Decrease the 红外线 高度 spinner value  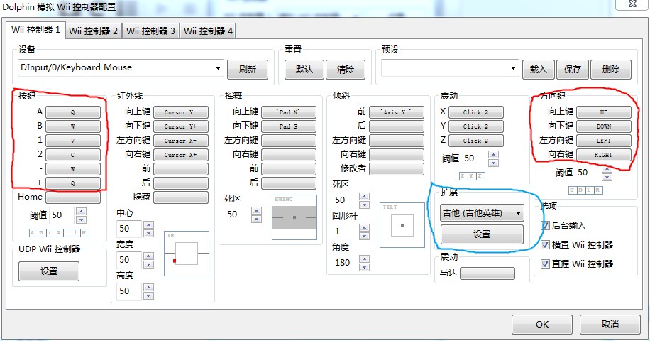tap(148, 296)
